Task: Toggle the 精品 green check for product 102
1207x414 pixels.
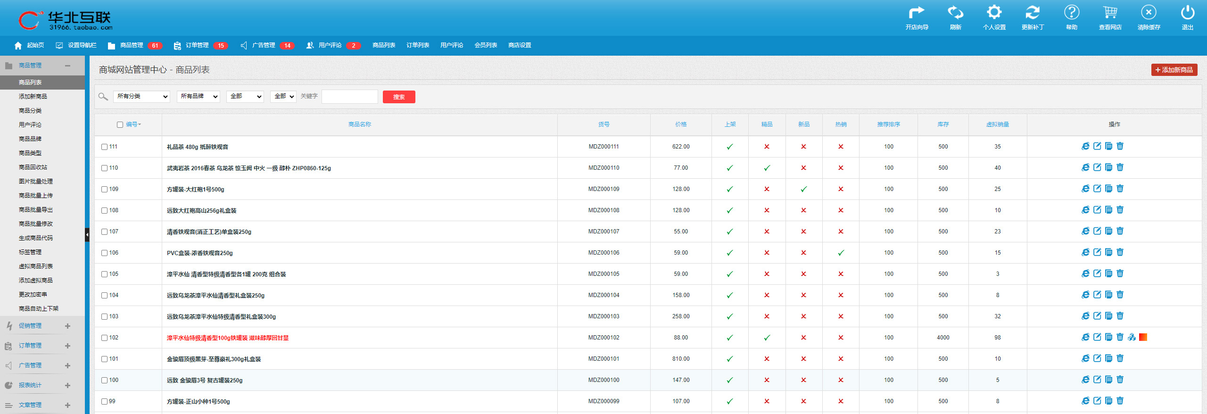Action: [767, 338]
